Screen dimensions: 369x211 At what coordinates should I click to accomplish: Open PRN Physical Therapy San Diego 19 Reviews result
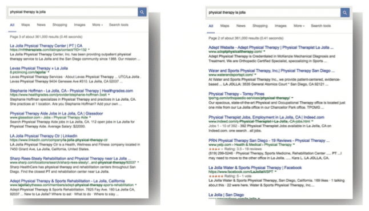(269, 141)
